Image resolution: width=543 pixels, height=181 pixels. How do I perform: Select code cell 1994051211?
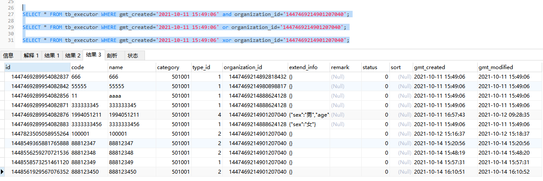(x=89, y=114)
